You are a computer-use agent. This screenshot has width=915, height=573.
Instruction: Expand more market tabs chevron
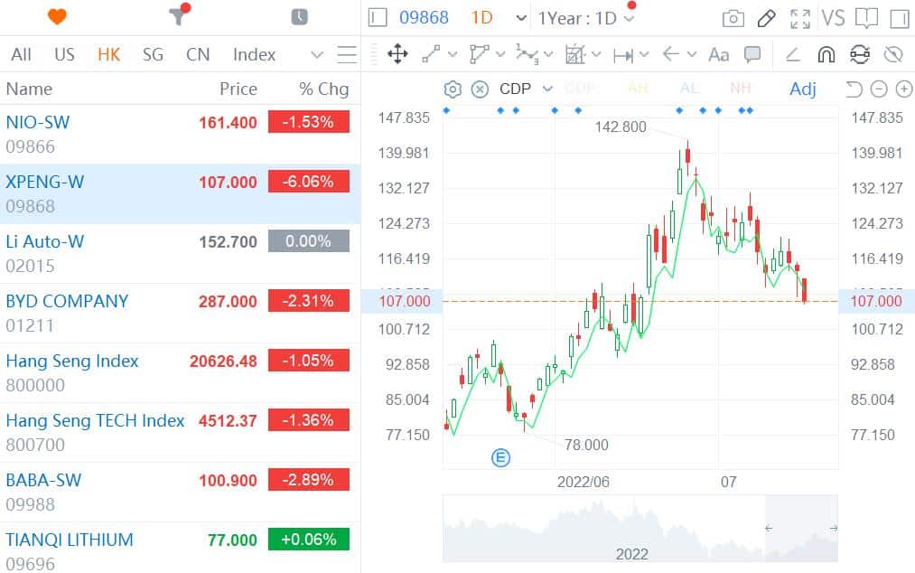coord(317,55)
